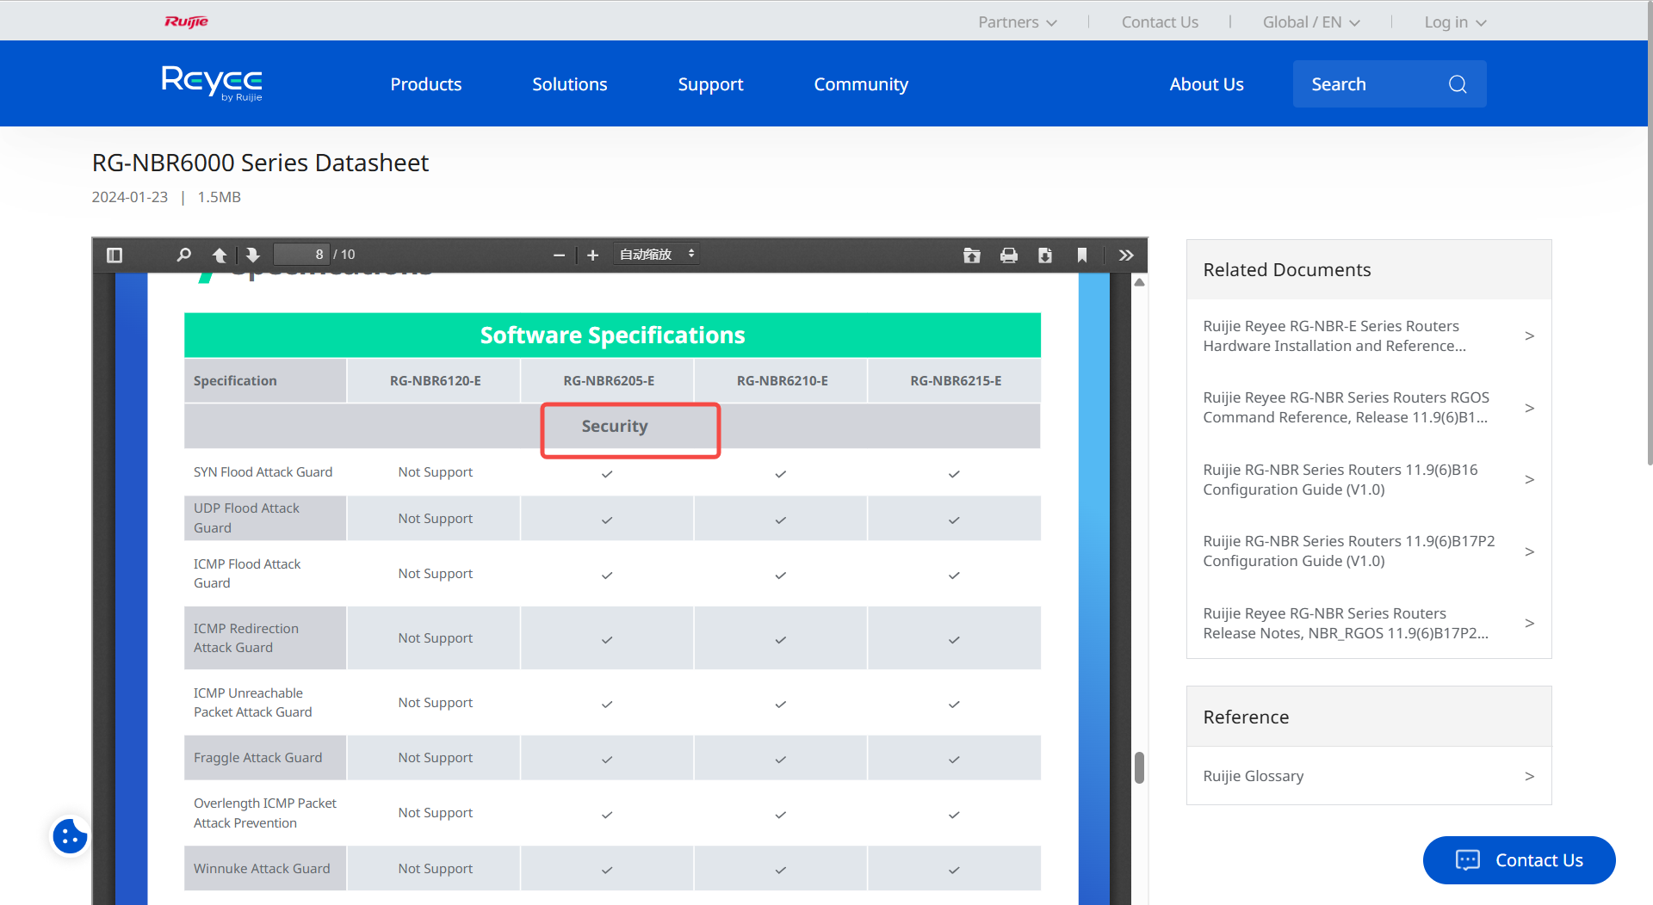The width and height of the screenshot is (1653, 905).
Task: Click the RG-NBR6120-E column header
Action: click(435, 380)
